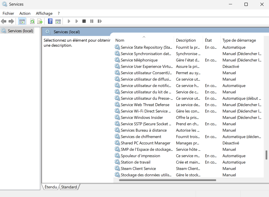This screenshot has width=269, height=197.
Task: Click the horizontal scrollbar thumb
Action: click(x=167, y=180)
